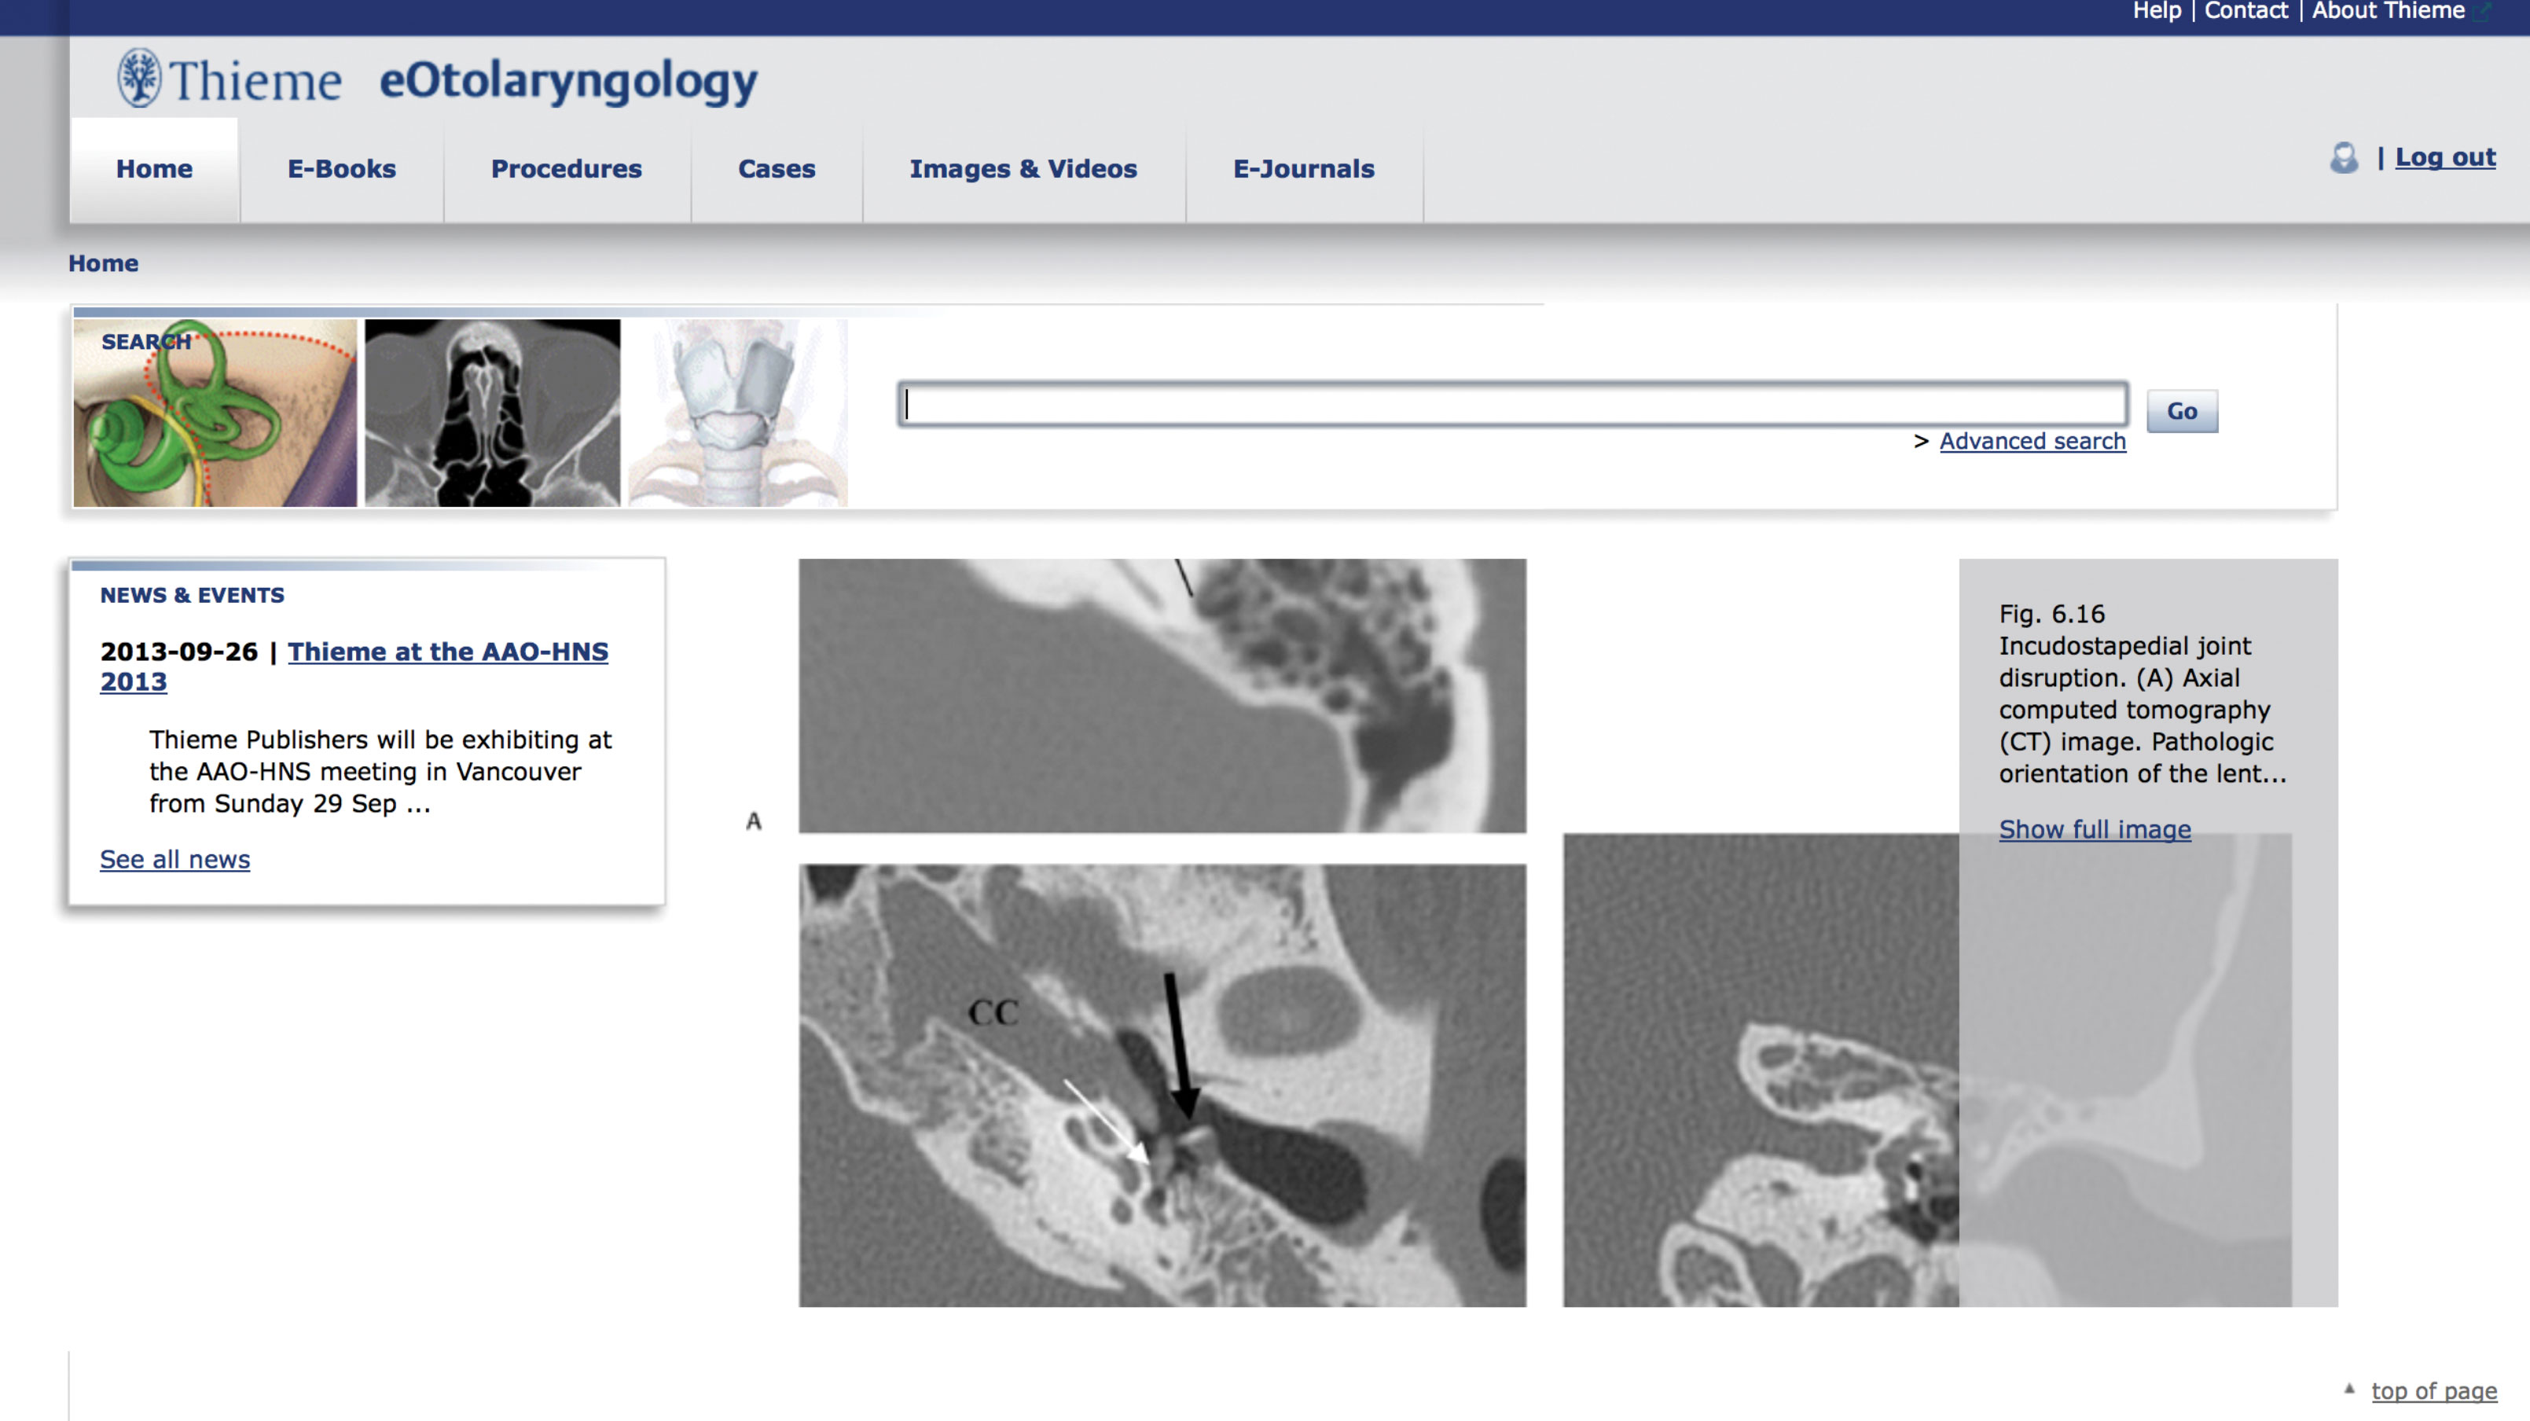Open the Cases tab

[776, 169]
